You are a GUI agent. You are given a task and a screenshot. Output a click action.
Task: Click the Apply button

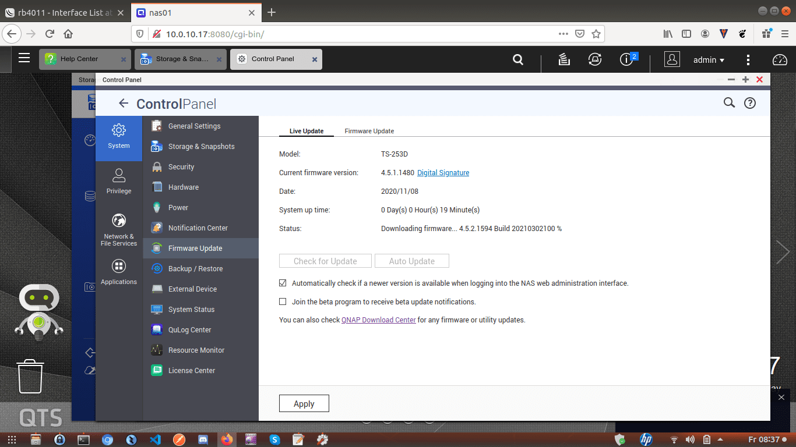point(304,403)
